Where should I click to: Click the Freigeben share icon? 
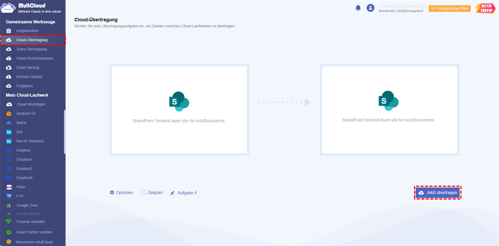click(9, 86)
